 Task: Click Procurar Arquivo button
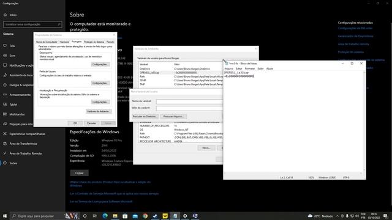point(173,117)
